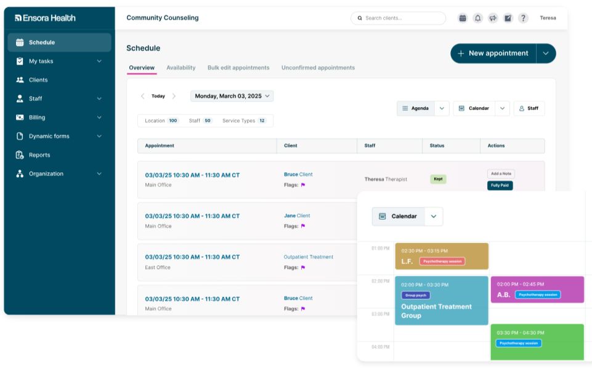Open the date picker dropdown for Monday, March 03
This screenshot has height=368, width=592.
tap(232, 96)
